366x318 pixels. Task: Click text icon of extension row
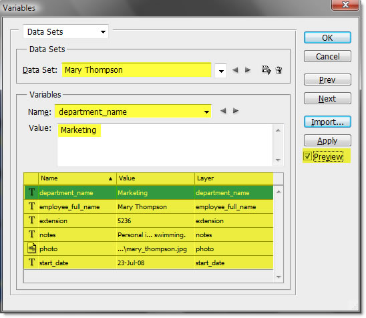pos(32,220)
